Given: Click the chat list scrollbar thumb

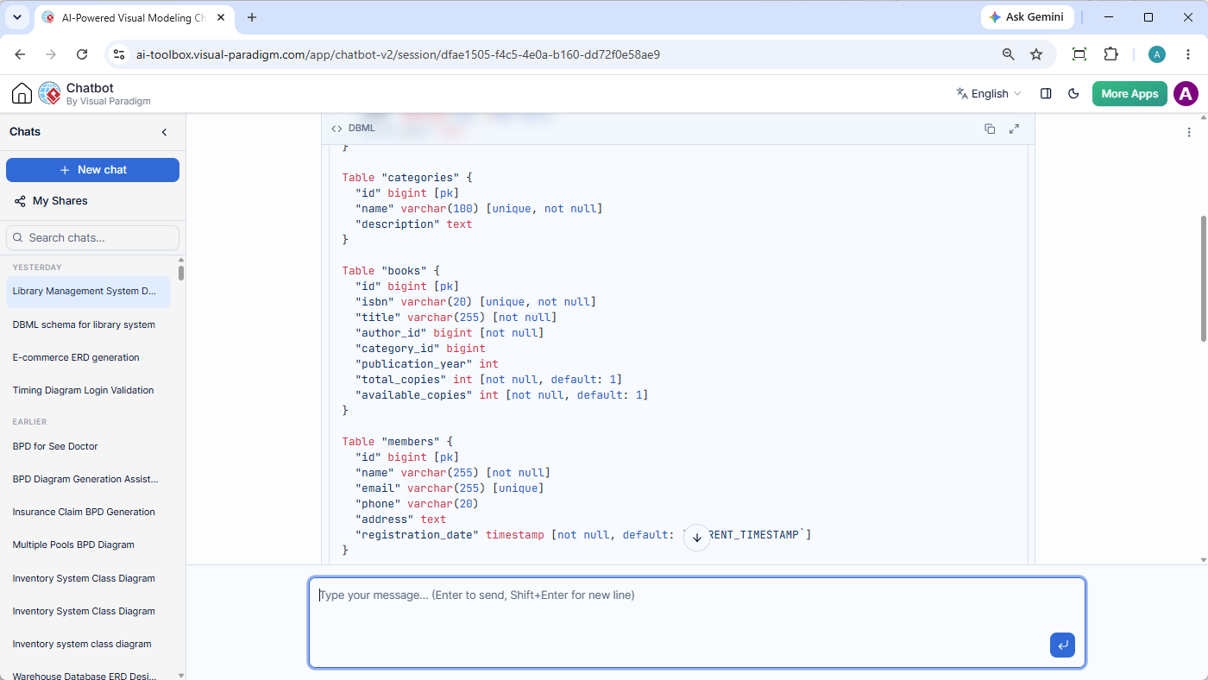Looking at the screenshot, I should [181, 273].
